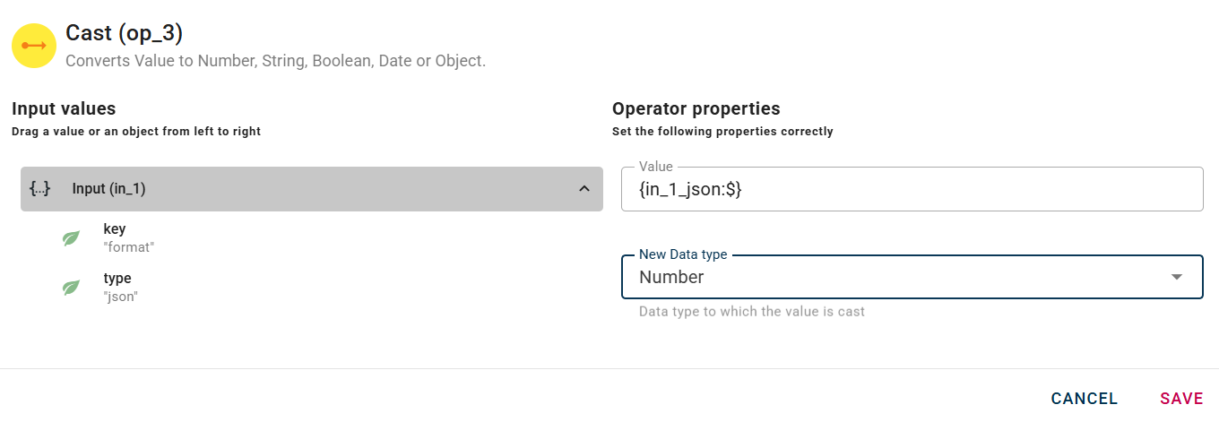The image size is (1219, 422).
Task: Click the leaf icon beside type
Action: (71, 288)
